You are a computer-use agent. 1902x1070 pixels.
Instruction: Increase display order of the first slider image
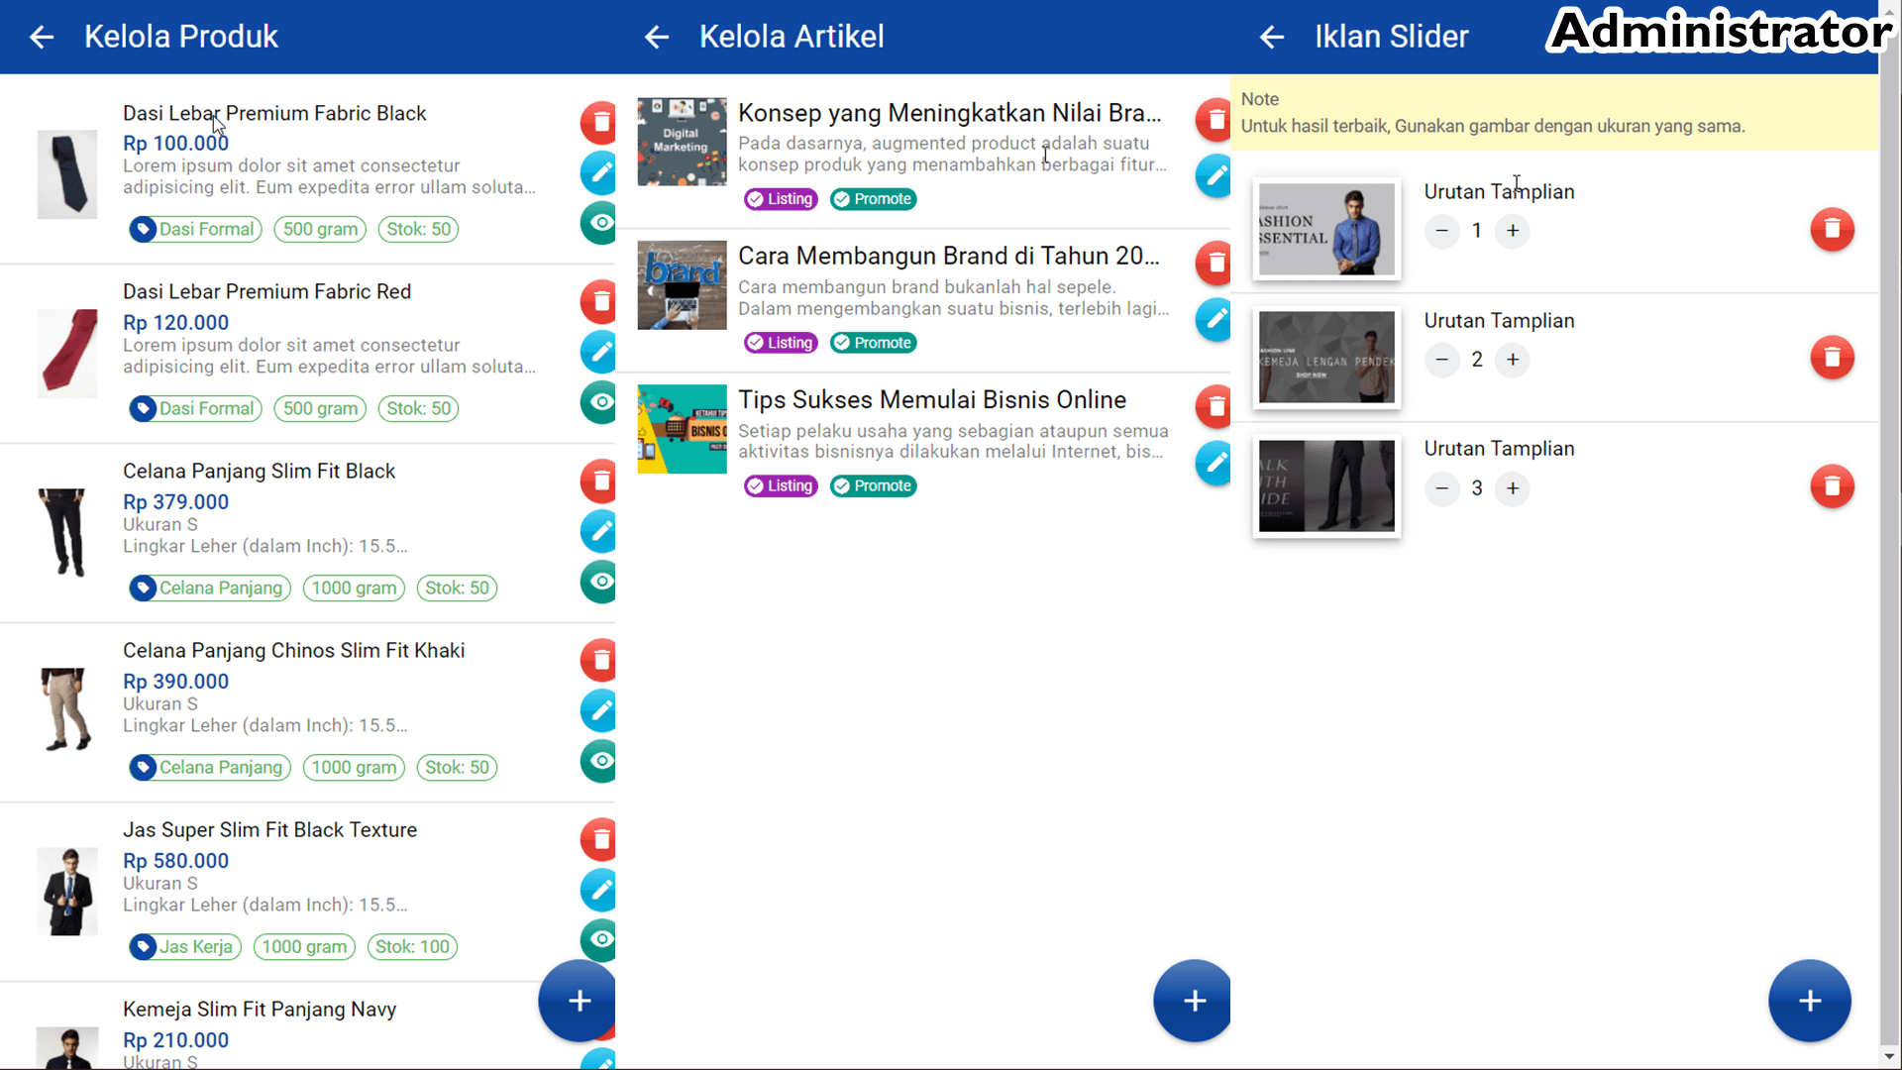(1513, 231)
